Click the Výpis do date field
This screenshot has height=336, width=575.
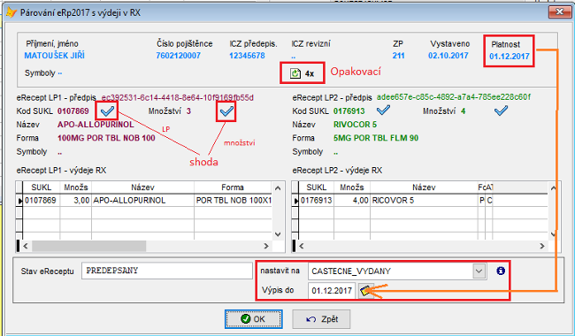(332, 291)
